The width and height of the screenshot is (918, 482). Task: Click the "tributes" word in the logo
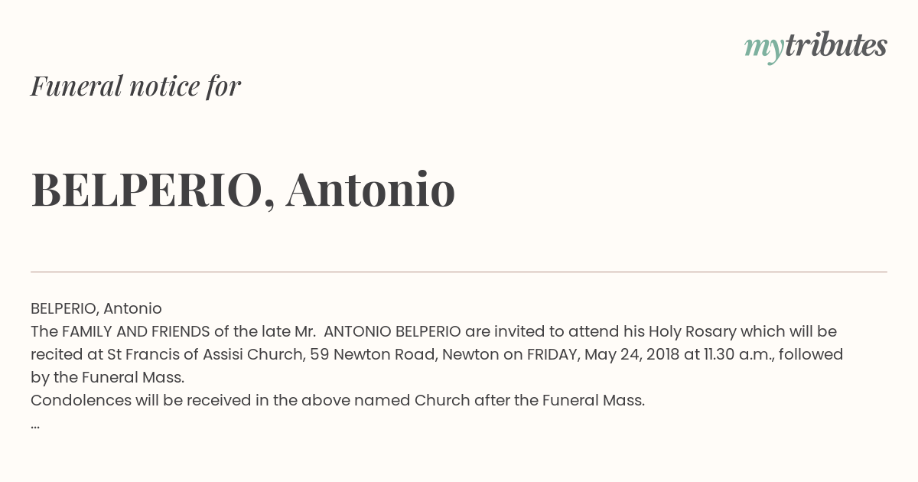point(836,45)
